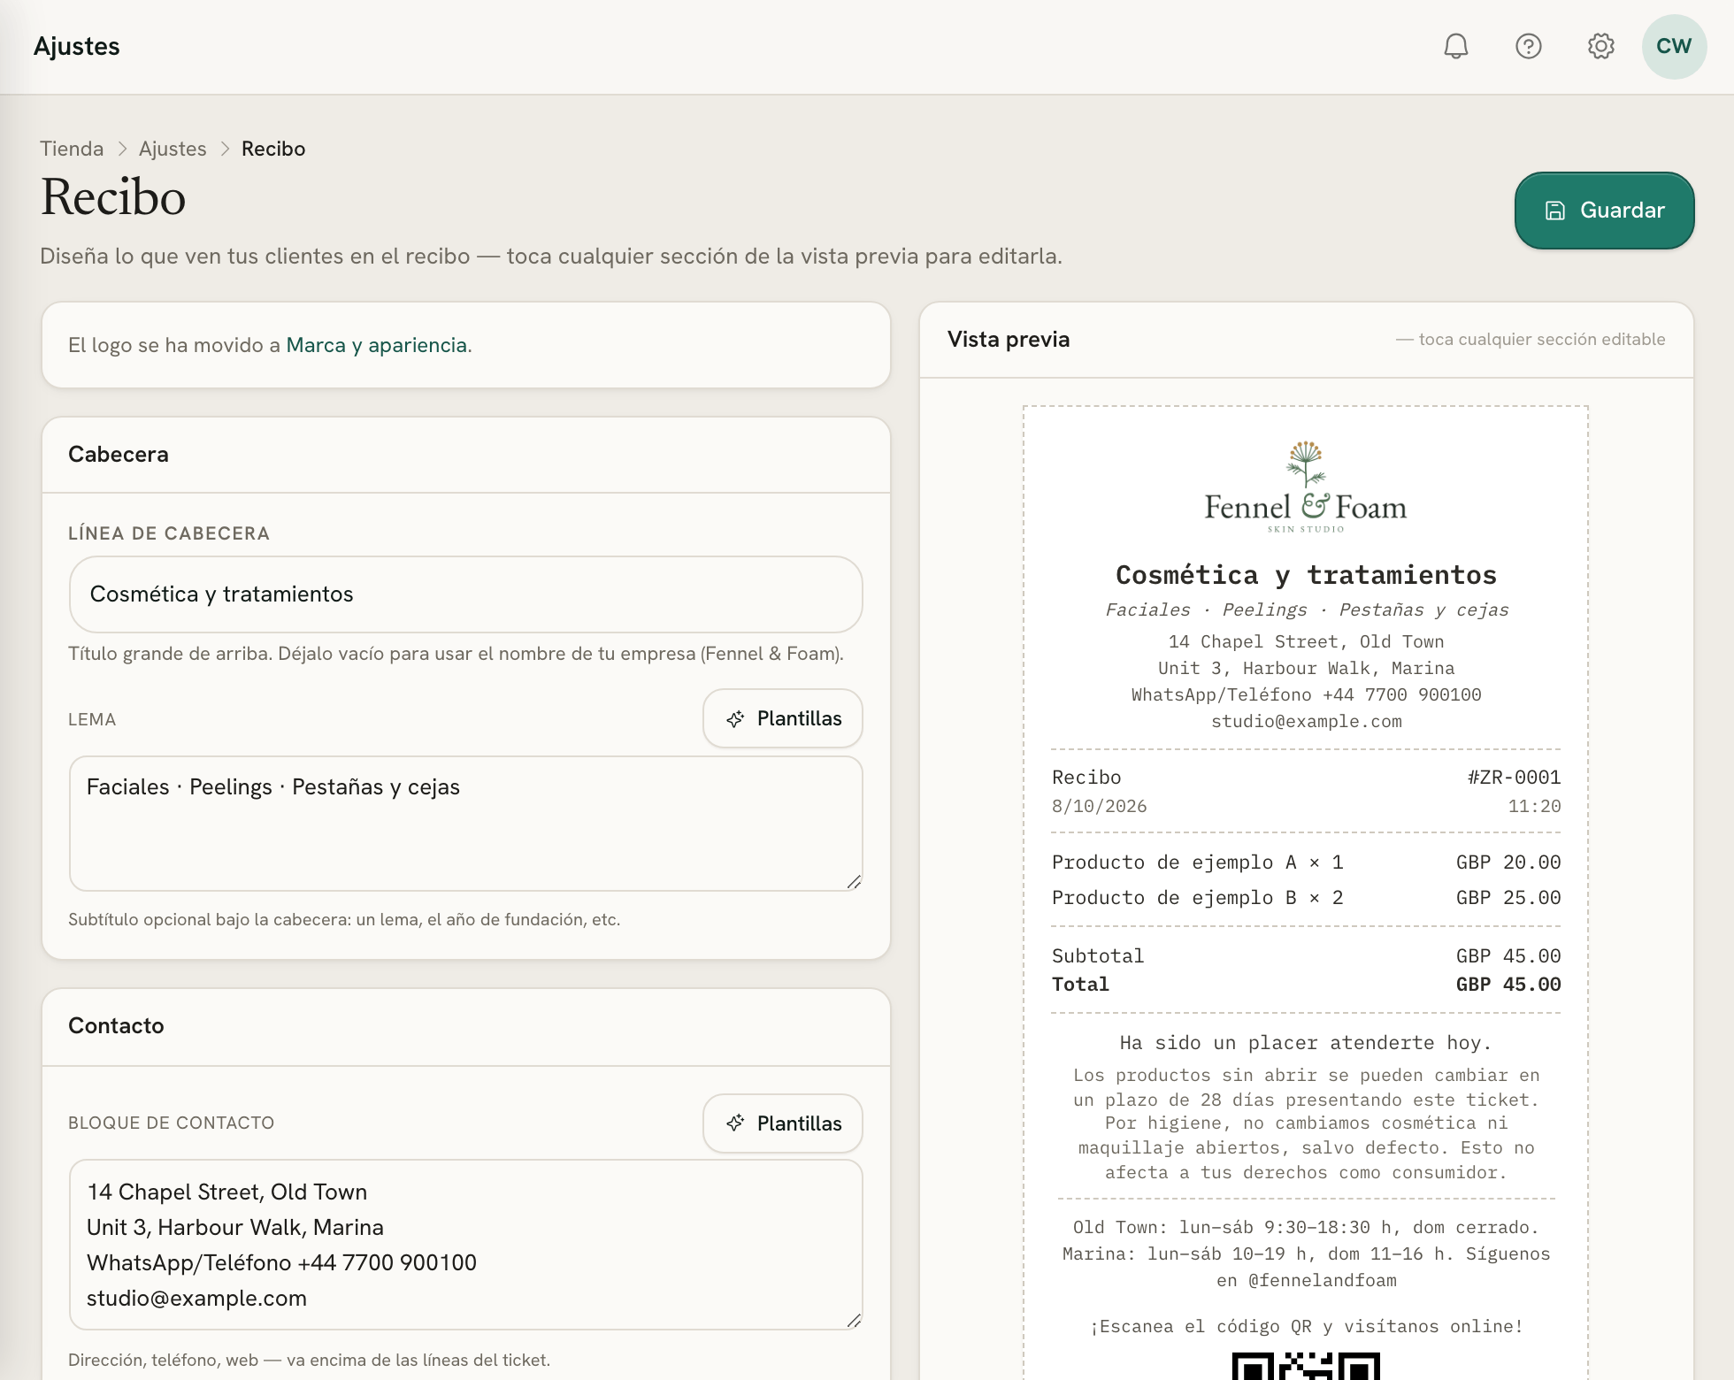Click the Producto de ejemplo B row
The width and height of the screenshot is (1734, 1380).
1306,898
